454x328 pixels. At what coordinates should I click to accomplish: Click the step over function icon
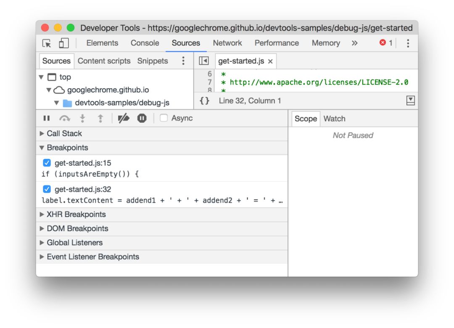click(65, 118)
